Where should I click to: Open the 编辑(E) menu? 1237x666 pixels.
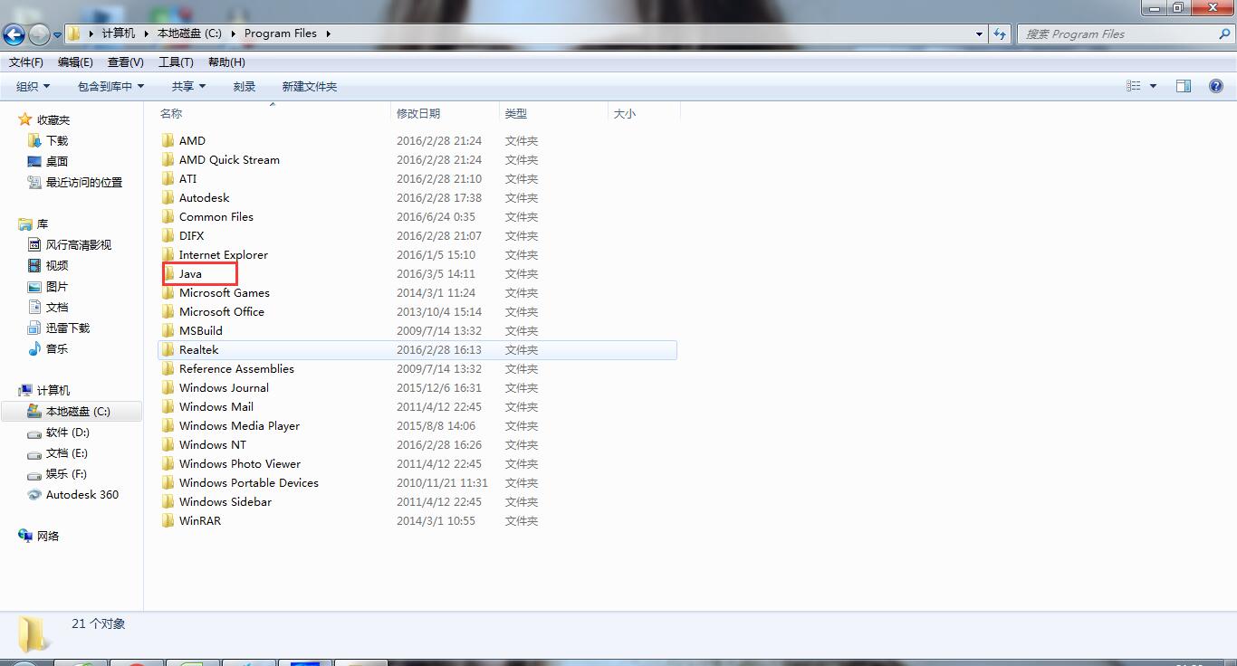click(75, 62)
